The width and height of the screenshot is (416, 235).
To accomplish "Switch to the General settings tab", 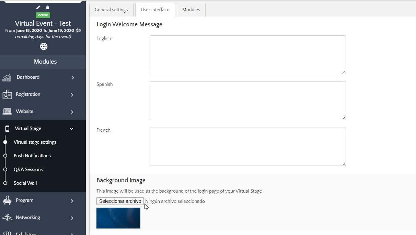I will pos(111,10).
